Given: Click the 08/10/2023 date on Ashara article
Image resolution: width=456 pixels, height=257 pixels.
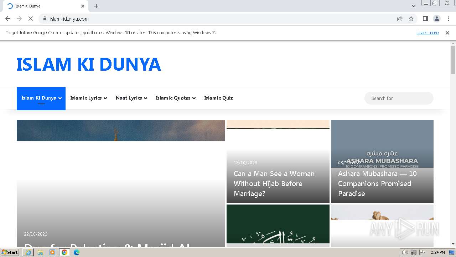Looking at the screenshot, I should pos(350,163).
